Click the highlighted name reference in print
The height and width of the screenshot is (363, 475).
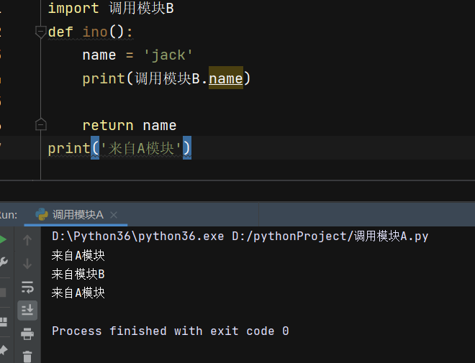coord(226,78)
